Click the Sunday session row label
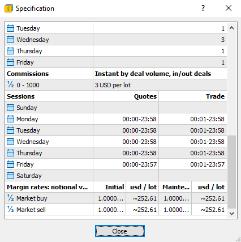Screen dimensions: 241x242 click(27, 108)
